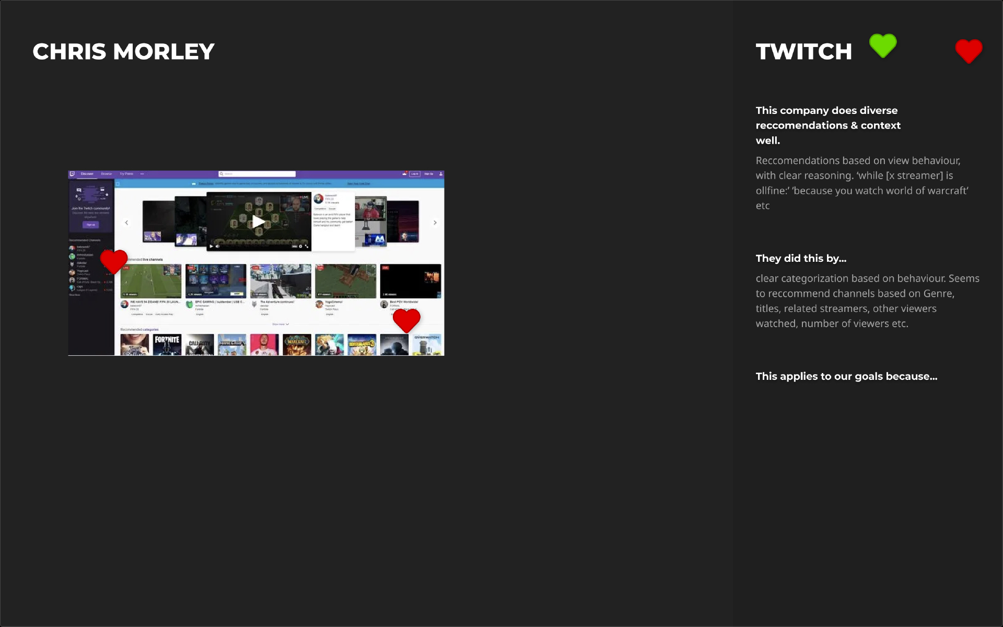This screenshot has height=627, width=1003.
Task: Open the FIFA 20 ZIDANE live channel thumbnail
Action: (151, 281)
